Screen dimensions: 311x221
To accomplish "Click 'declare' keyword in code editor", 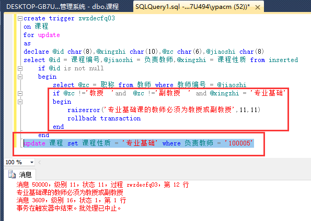I will tap(36, 52).
